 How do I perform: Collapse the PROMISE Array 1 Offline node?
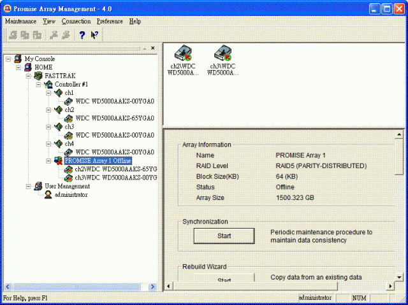click(48, 161)
